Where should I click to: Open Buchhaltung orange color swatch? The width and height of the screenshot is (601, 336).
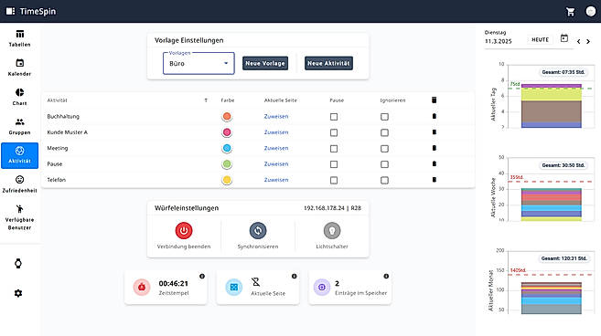coord(227,116)
